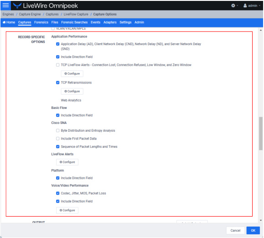Open the Files tab

pos(55,22)
